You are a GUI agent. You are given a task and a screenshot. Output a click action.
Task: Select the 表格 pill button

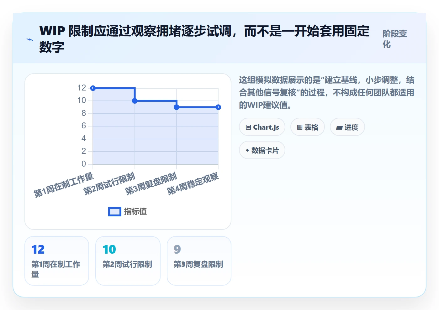point(308,127)
